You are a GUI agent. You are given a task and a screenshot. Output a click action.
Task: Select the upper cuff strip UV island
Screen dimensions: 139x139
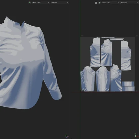pyautogui.click(x=128, y=84)
